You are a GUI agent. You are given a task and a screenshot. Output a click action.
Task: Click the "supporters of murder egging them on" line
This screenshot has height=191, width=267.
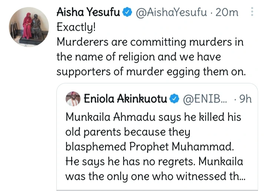pos(151,72)
